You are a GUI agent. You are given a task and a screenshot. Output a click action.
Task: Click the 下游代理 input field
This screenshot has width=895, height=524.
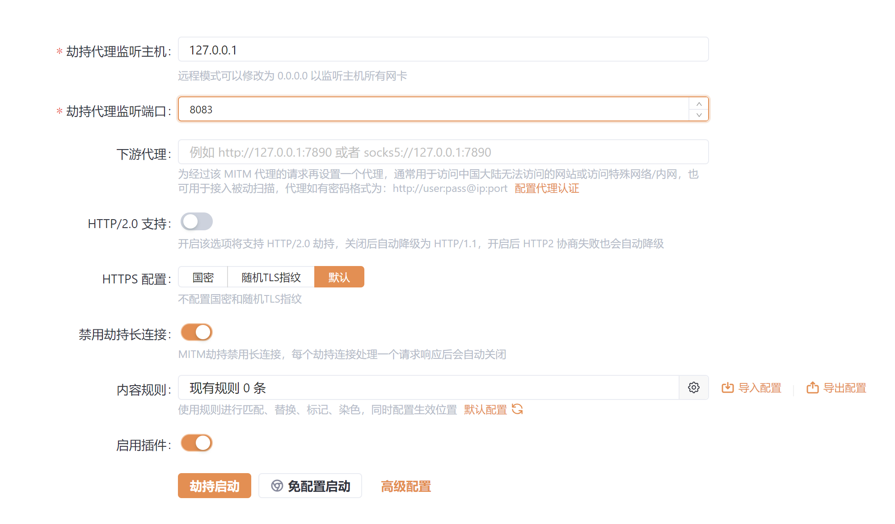tap(443, 152)
